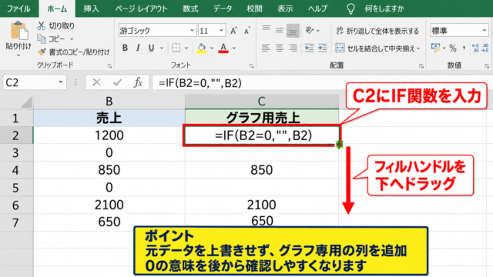Apply comma style number format
493x277 pixels.
coord(464,48)
